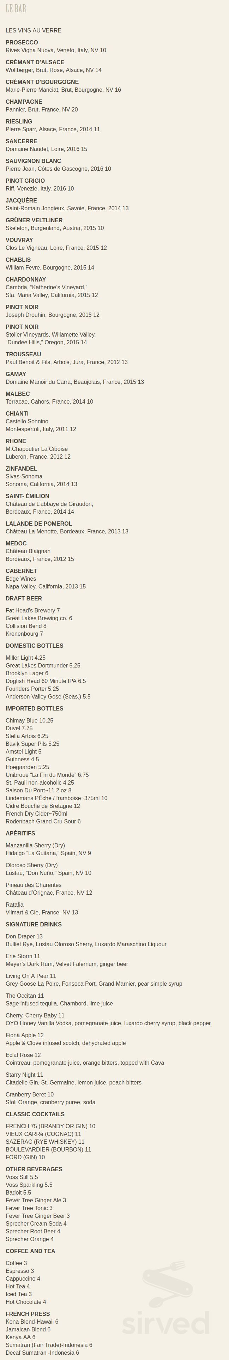Click the SANCERRE wine heading

coord(22,141)
